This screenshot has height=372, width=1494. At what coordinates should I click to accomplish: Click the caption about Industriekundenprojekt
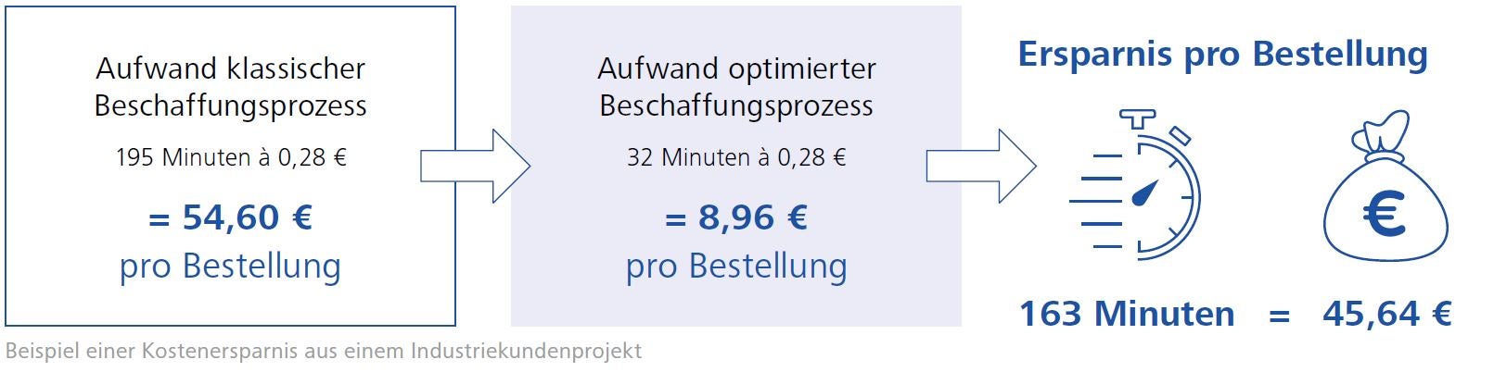(323, 352)
